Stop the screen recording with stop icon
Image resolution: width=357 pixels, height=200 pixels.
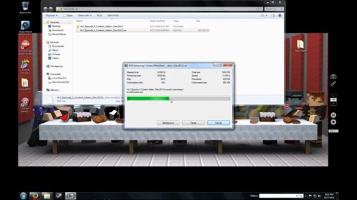334,122
